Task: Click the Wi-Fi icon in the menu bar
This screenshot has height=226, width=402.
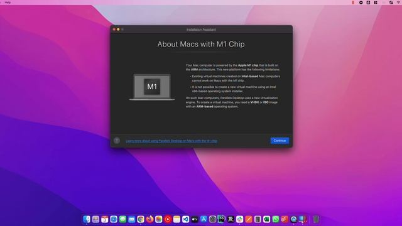Action: coord(399,3)
